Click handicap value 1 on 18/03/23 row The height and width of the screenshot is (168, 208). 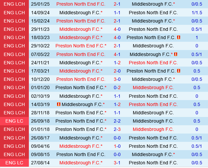coord(197,37)
